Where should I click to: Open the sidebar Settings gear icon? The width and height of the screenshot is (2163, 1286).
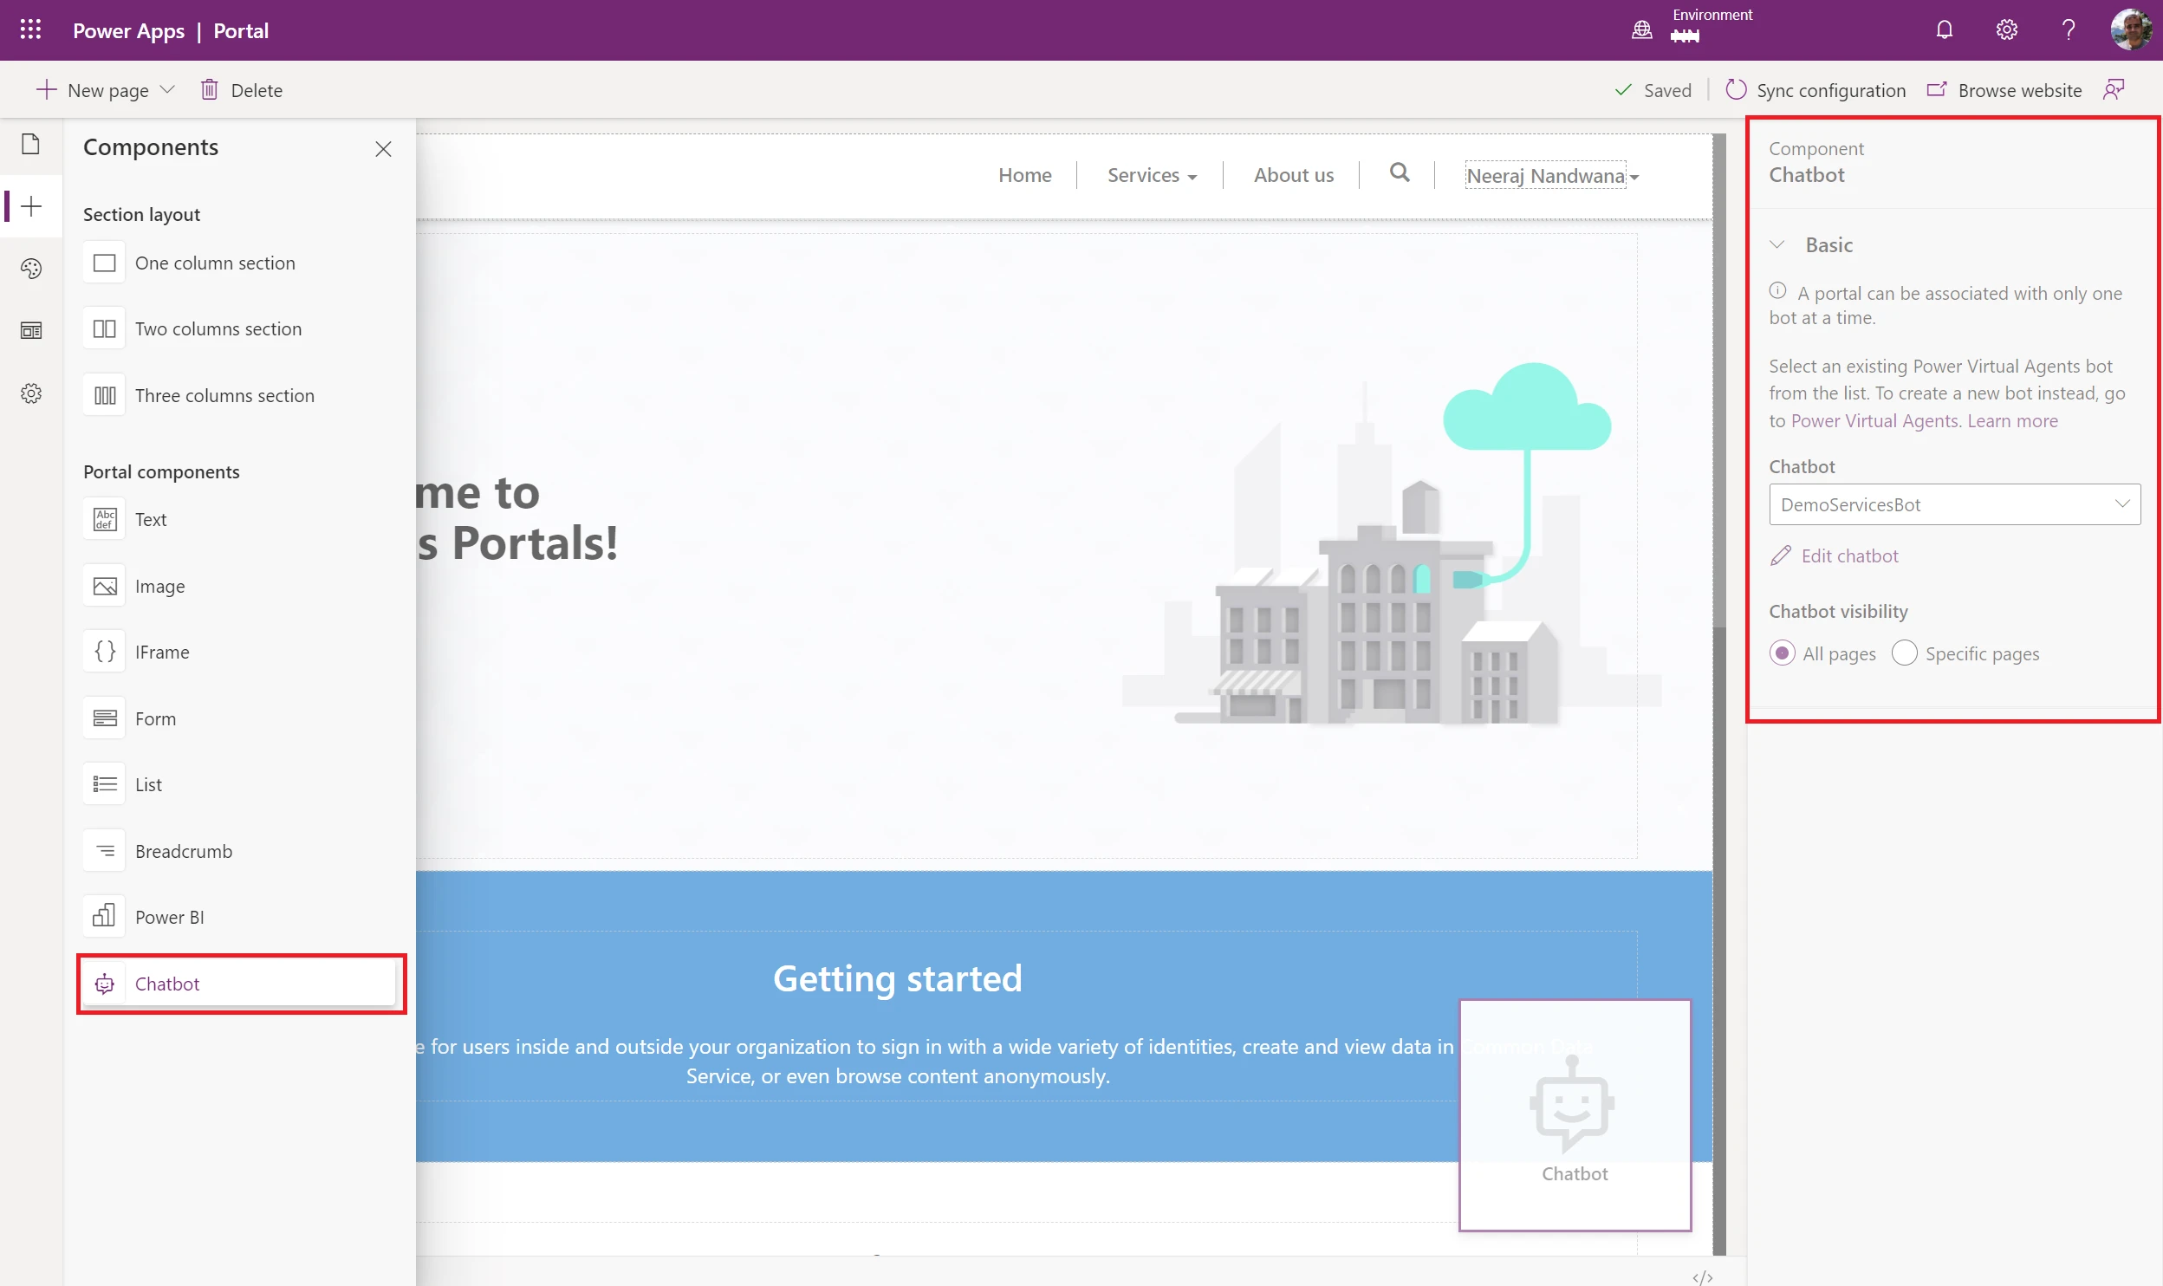tap(30, 393)
